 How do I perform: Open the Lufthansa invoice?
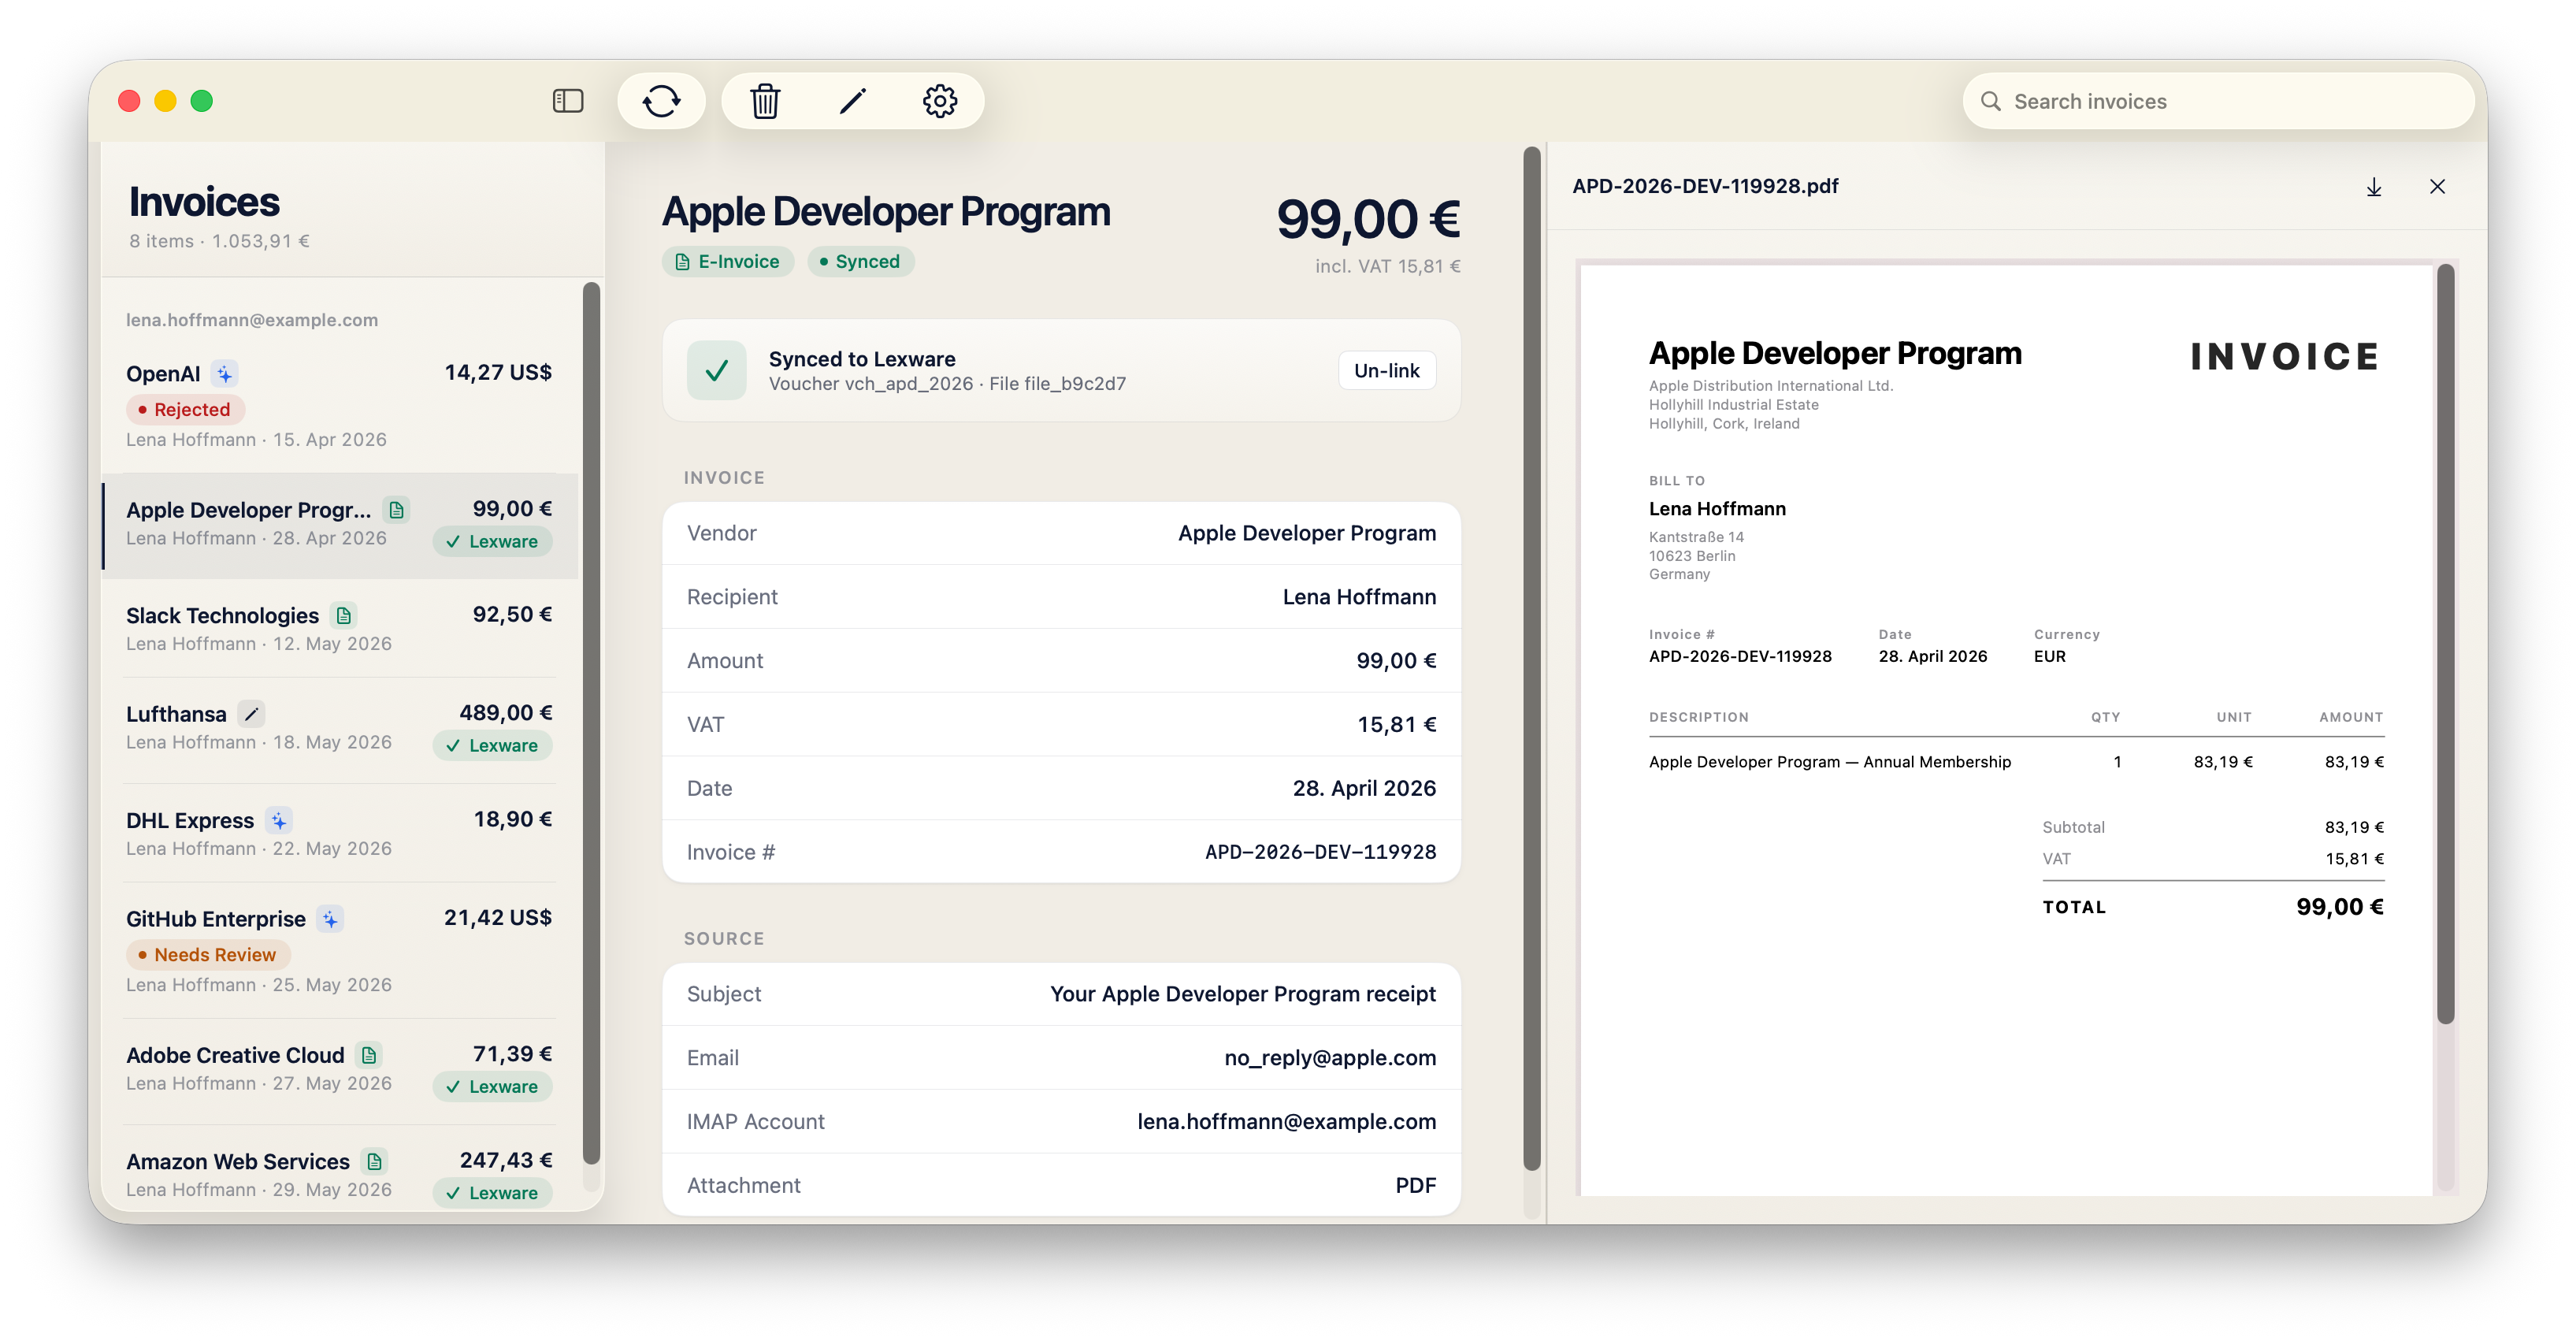(x=339, y=729)
